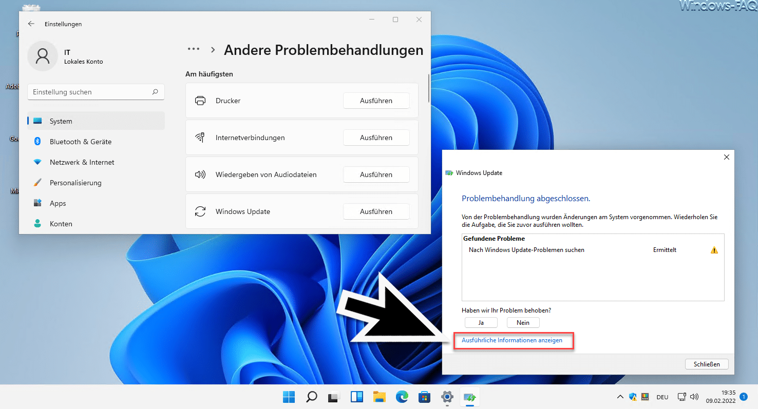The image size is (758, 409).
Task: Answer Ja in Windows Update dialog
Action: point(481,322)
